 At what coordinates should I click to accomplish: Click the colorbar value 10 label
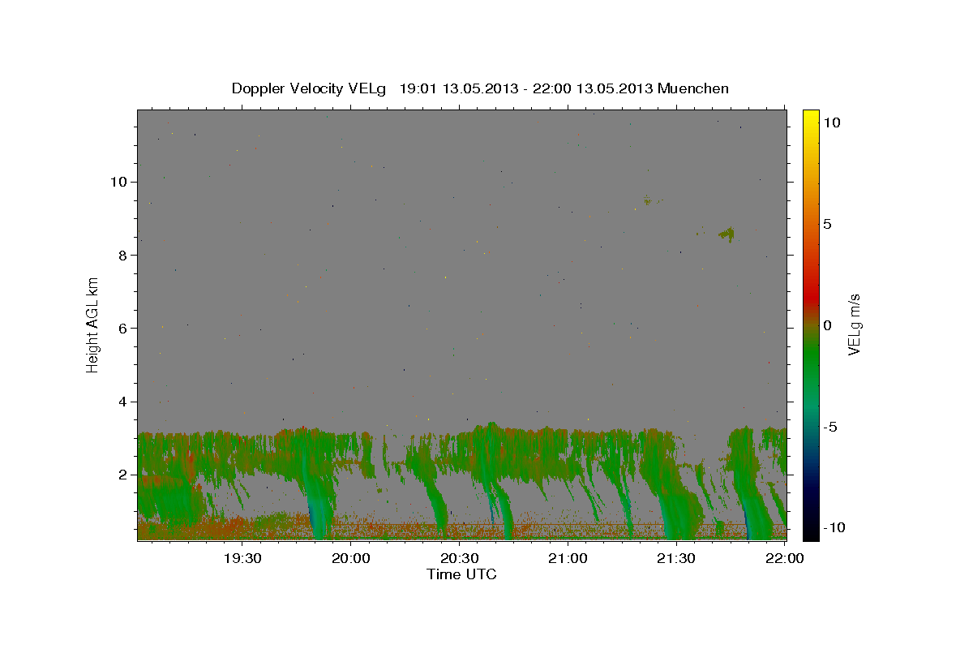coord(831,122)
